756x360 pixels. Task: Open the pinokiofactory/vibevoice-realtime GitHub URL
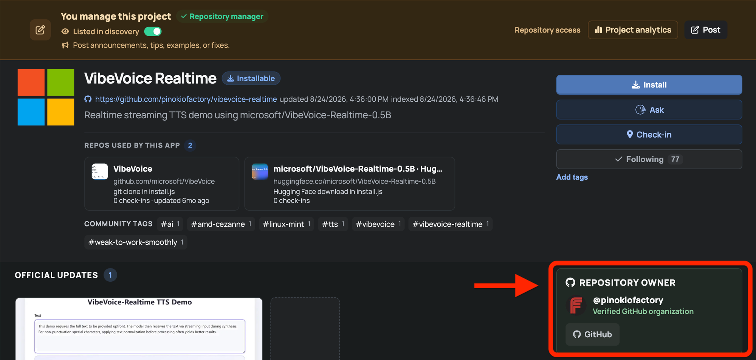(x=186, y=99)
